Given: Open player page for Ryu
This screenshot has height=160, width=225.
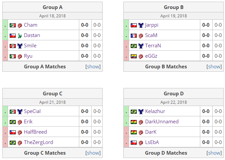Looking at the screenshot, I should click(x=28, y=56).
